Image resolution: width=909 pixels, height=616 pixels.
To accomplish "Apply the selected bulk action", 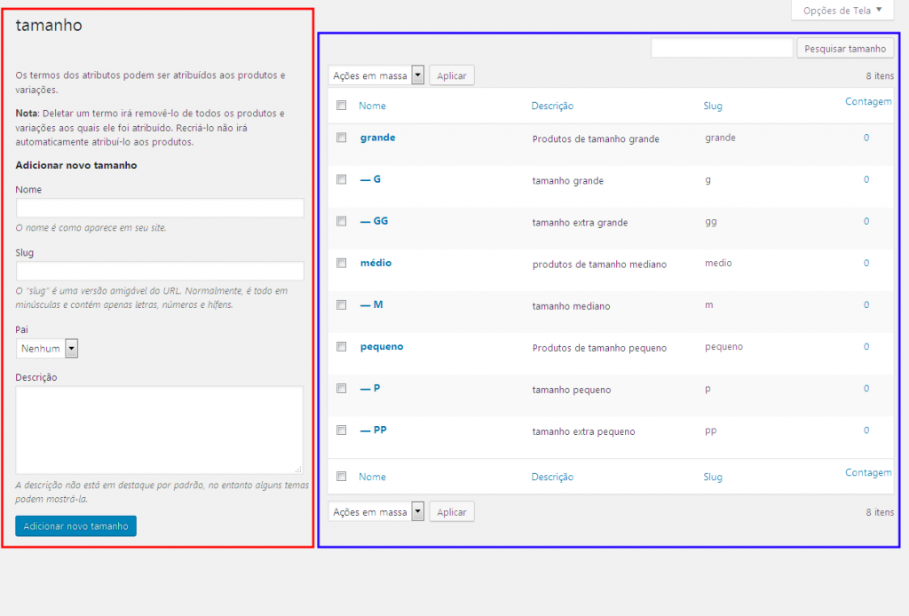I will tap(452, 75).
